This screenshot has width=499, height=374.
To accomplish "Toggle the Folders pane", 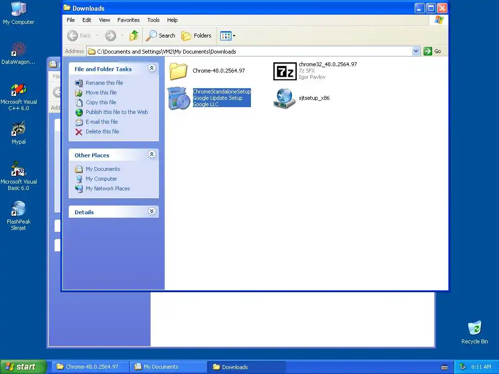I will click(196, 36).
